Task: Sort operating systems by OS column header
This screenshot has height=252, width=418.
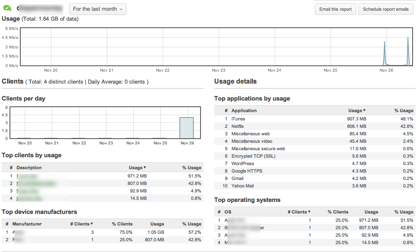Action: [227, 212]
